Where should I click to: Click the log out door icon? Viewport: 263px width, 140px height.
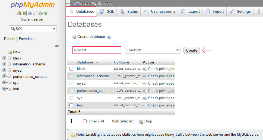[25, 13]
